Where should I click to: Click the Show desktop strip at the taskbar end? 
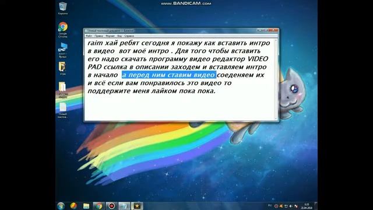click(316, 206)
